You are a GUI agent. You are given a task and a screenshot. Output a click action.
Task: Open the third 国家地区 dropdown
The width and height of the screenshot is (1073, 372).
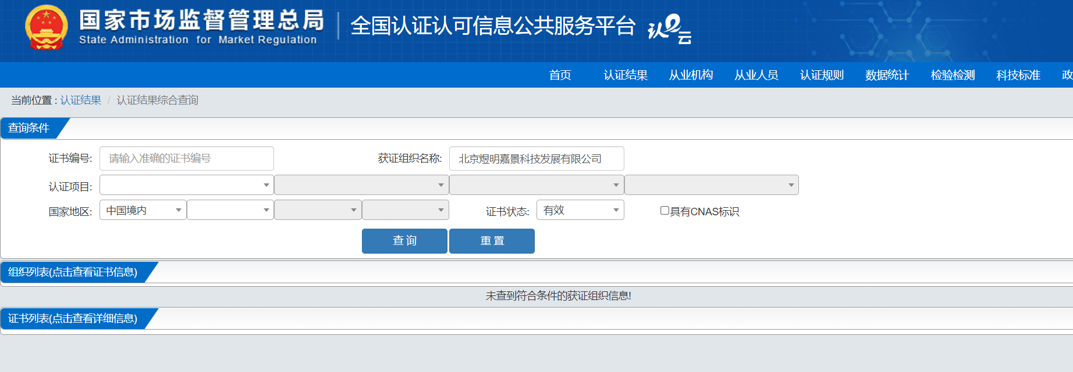pyautogui.click(x=318, y=210)
